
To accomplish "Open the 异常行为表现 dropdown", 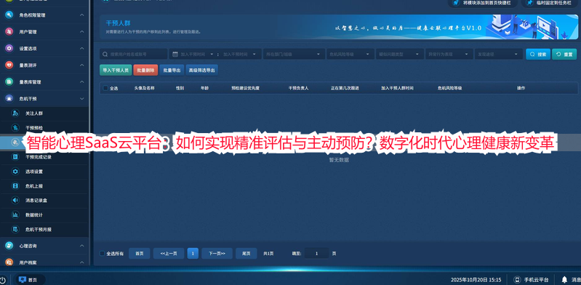I will click(449, 54).
